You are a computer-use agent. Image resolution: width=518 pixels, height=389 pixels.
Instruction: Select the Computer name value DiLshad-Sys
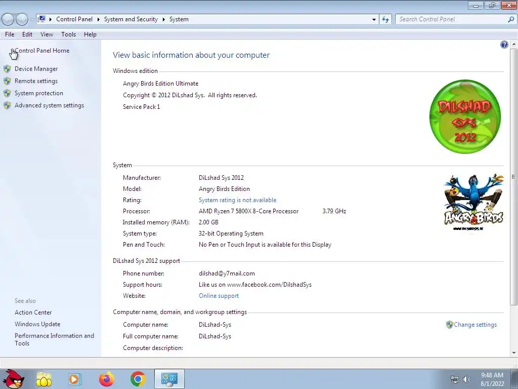tap(214, 325)
